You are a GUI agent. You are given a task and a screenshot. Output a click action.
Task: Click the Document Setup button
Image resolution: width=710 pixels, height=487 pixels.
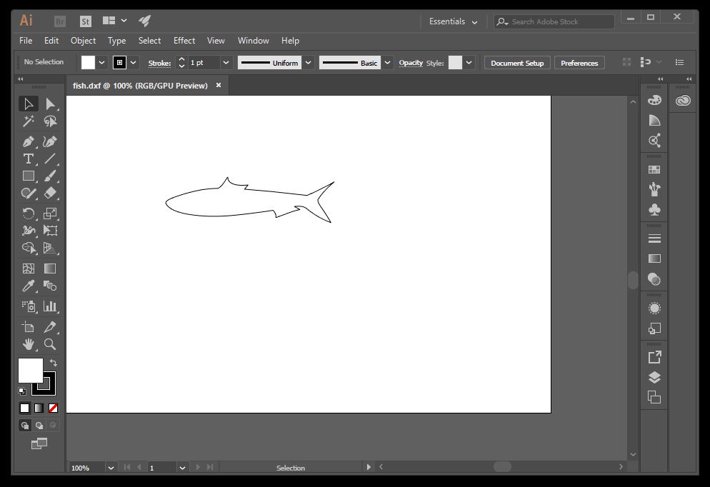click(x=517, y=63)
